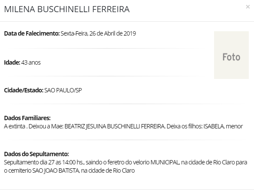This screenshot has height=190, width=254.
Task: Select the Data de Falecimento label
Action: (32, 33)
